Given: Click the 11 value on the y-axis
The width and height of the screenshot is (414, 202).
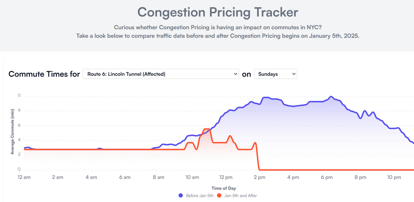Looking at the screenshot, I should [19, 96].
